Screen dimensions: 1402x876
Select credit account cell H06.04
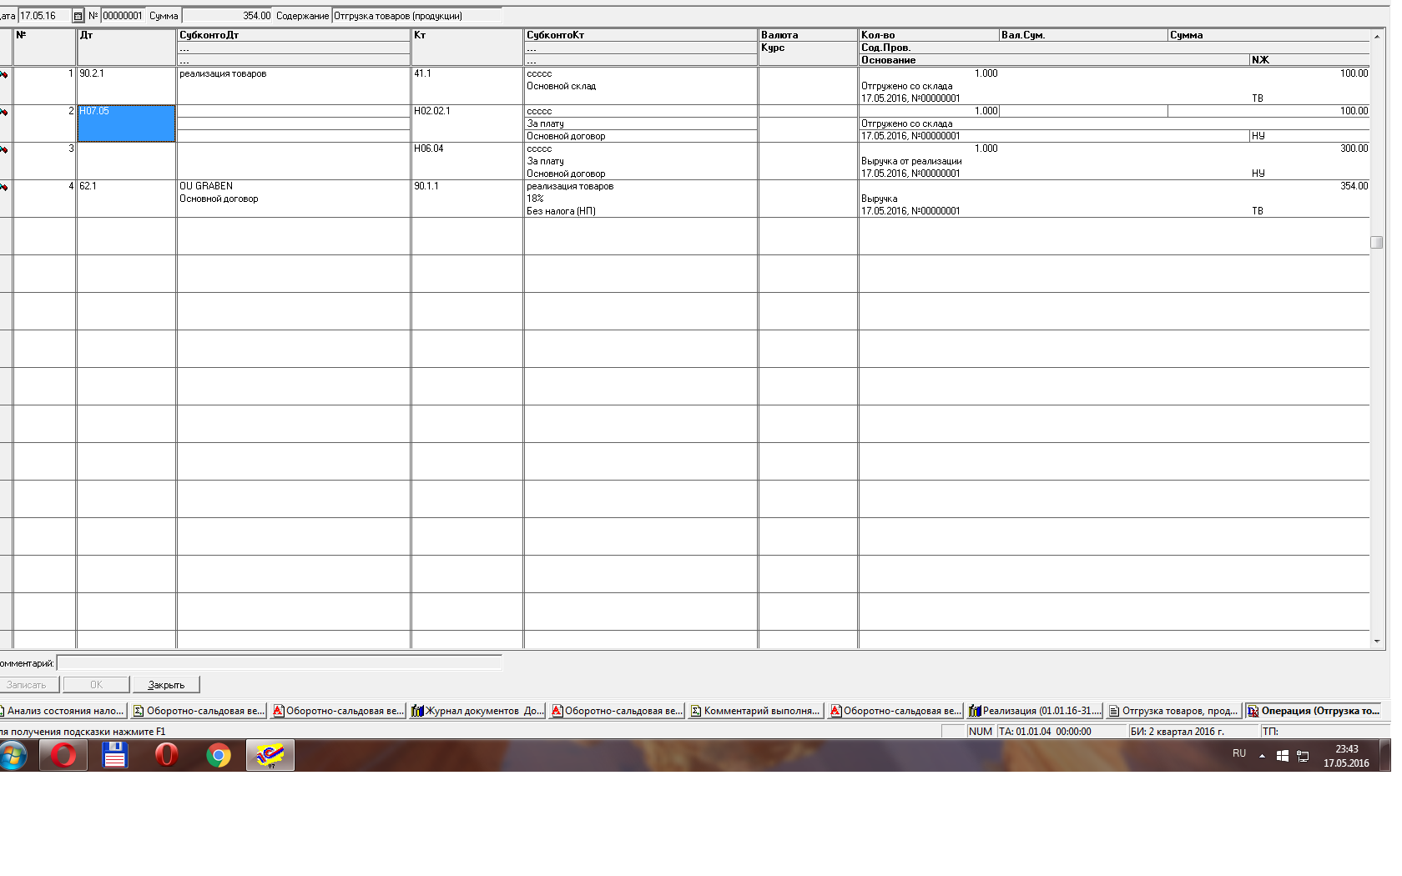point(466,161)
